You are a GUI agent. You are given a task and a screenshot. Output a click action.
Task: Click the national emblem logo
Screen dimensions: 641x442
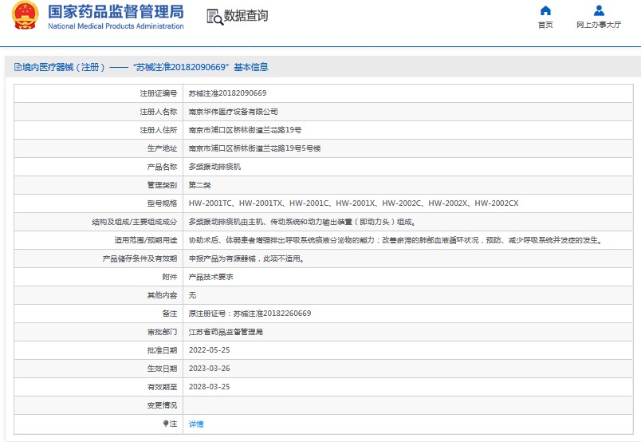click(24, 17)
